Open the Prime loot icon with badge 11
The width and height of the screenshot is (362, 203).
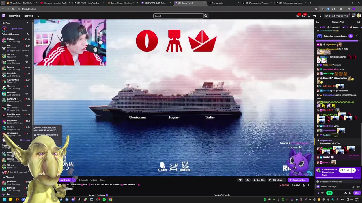tap(298, 16)
